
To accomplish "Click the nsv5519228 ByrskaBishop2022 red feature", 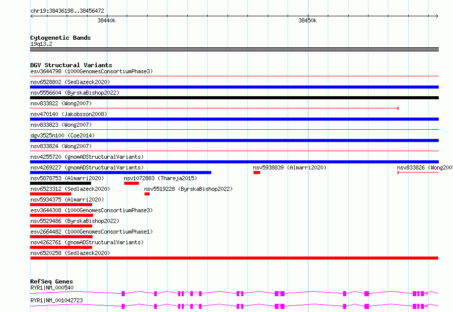I will click(x=147, y=194).
